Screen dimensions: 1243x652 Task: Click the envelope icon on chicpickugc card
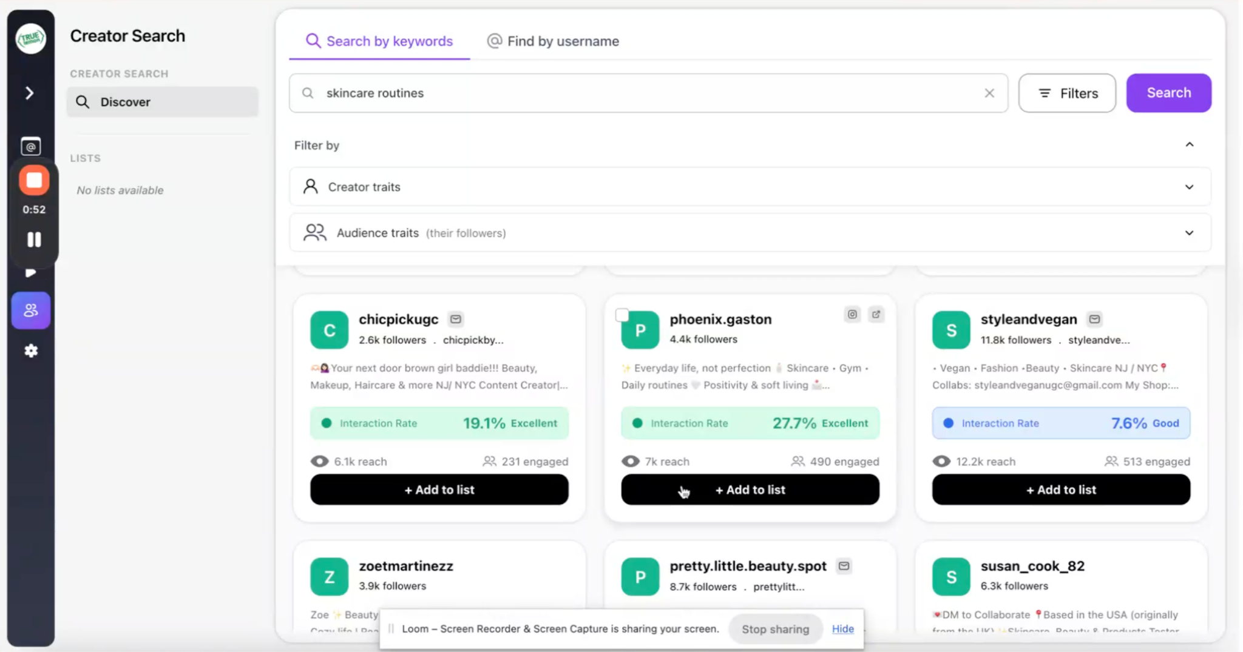[x=456, y=318]
